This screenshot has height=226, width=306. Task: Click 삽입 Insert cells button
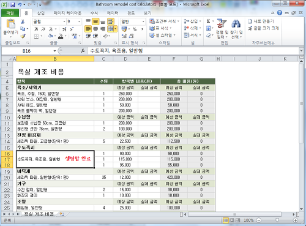193,21
